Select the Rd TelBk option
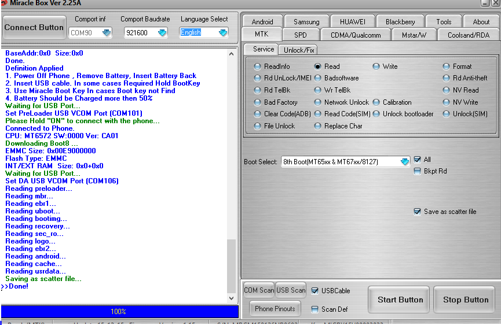501x325 pixels. point(272,90)
